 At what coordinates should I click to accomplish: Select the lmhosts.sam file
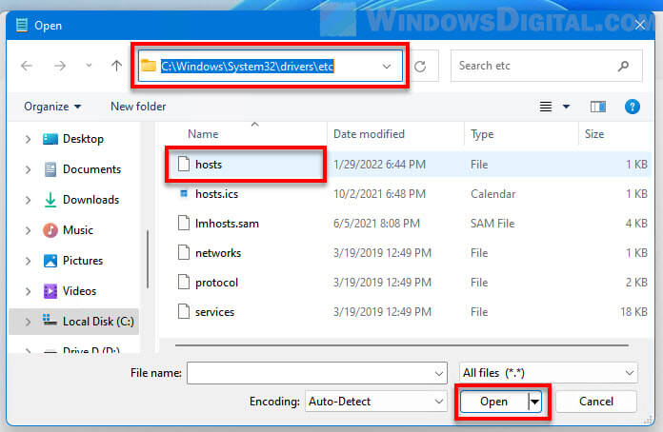click(227, 224)
